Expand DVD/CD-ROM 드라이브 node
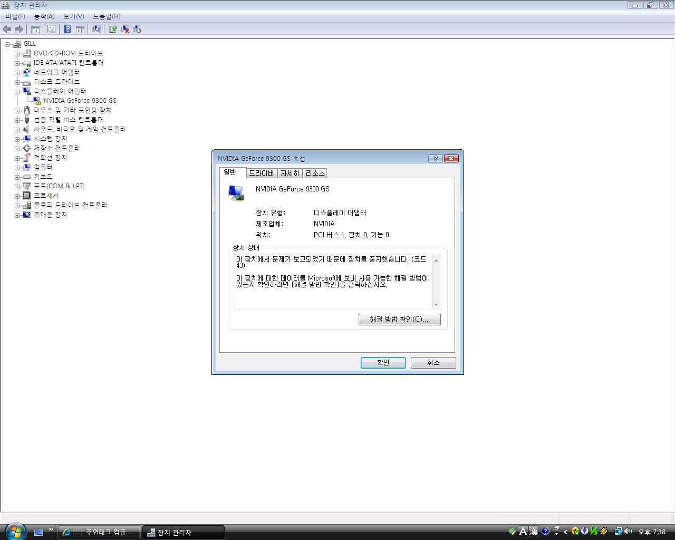Screen dimensions: 675x540 tap(17, 54)
